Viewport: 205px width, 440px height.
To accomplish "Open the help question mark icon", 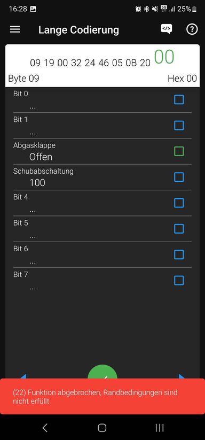I will point(192,29).
